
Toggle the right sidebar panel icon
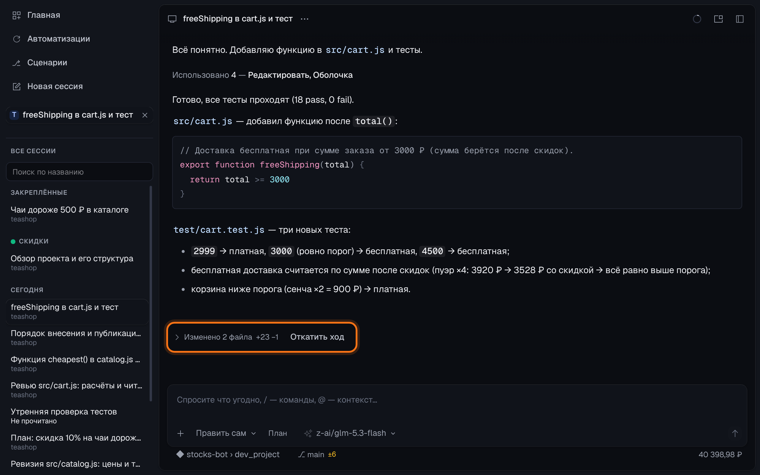(740, 19)
